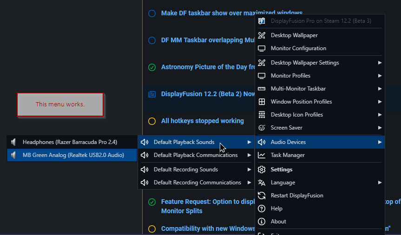Open 'DisplayFusion 12.2 (Beta 2) Now' link
This screenshot has width=401, height=235.
[208, 94]
